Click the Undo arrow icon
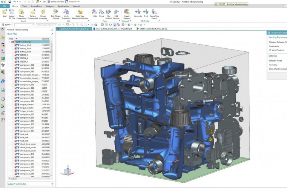 [14, 2]
